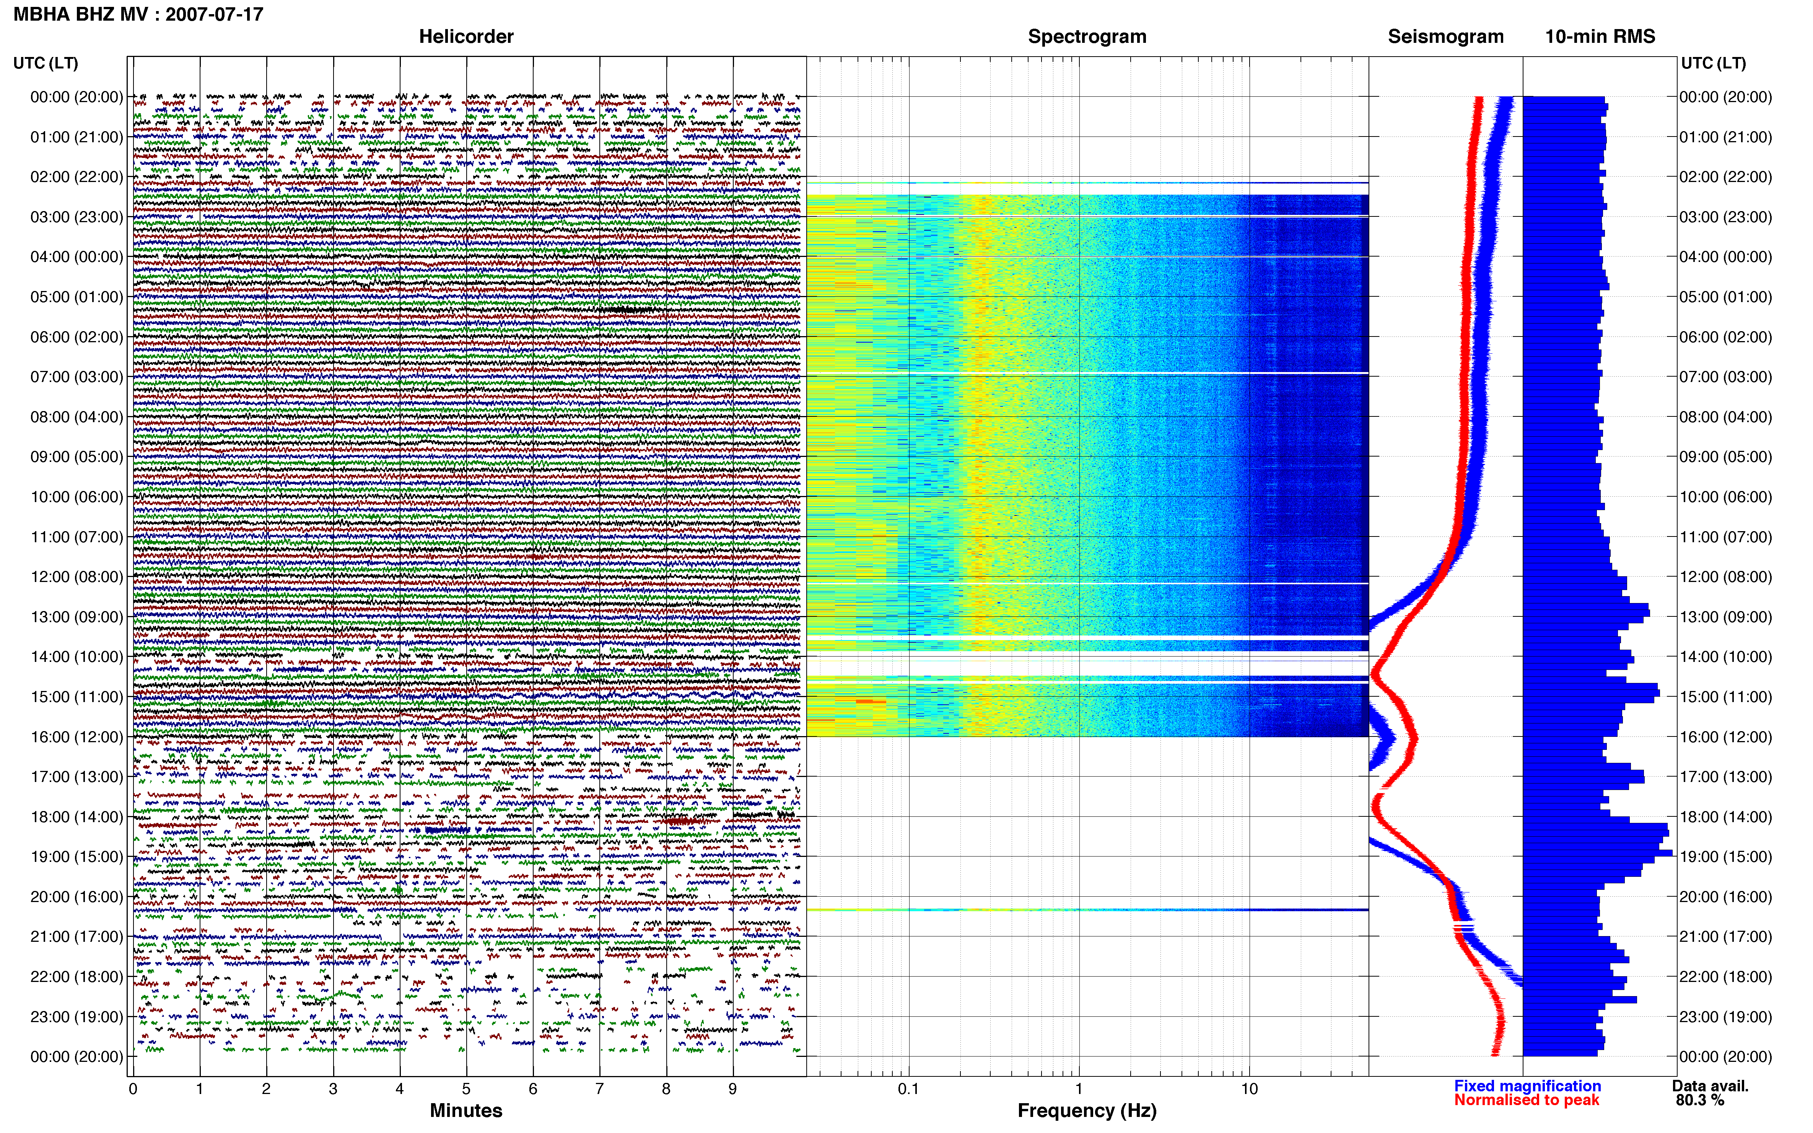Screen dimensions: 1813x1133
Task: Select '09:00 (05:00)' on the left time axis
Action: [76, 457]
